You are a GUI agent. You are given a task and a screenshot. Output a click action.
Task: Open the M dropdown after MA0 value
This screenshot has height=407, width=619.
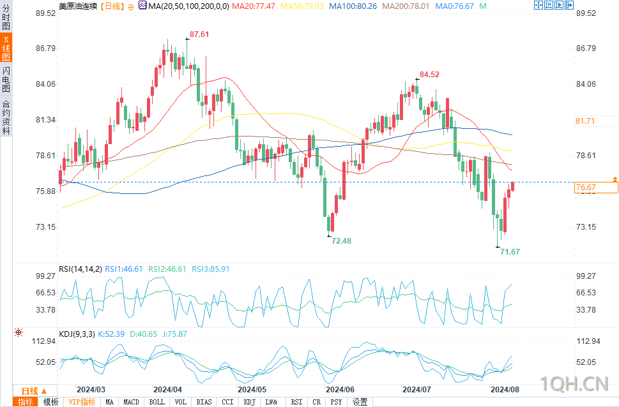[483, 6]
